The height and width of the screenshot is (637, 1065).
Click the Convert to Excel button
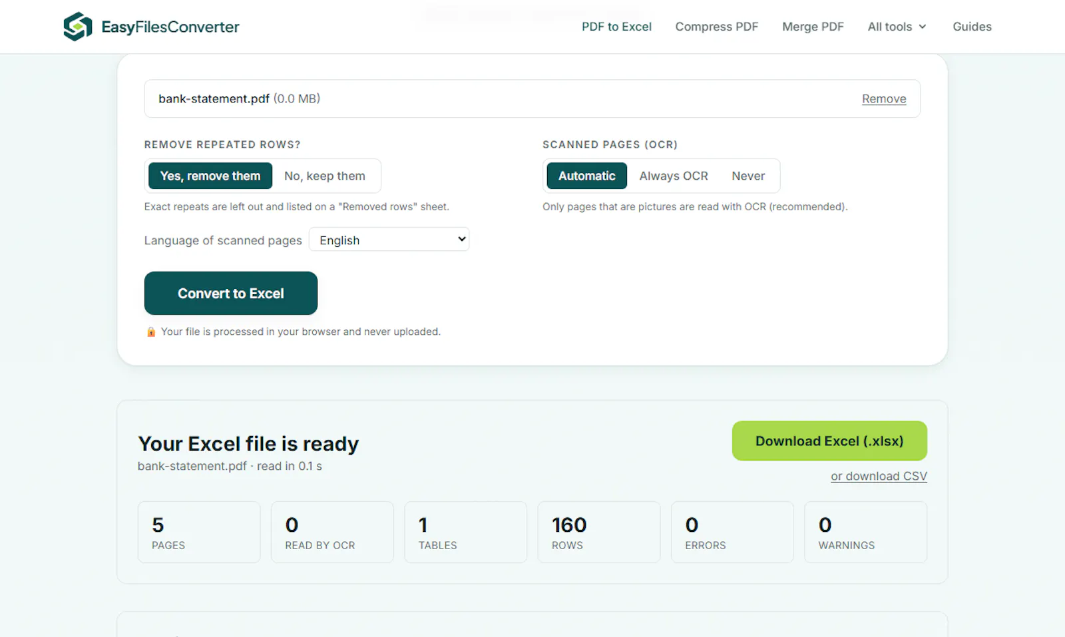pos(231,293)
